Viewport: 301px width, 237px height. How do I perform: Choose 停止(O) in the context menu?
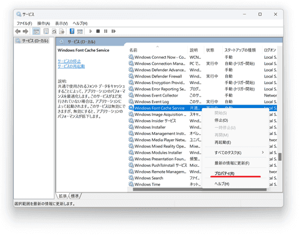coord(222,121)
